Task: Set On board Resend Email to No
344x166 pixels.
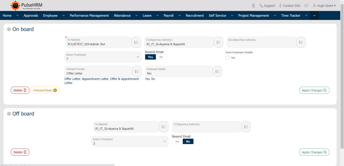Action: click(161, 57)
